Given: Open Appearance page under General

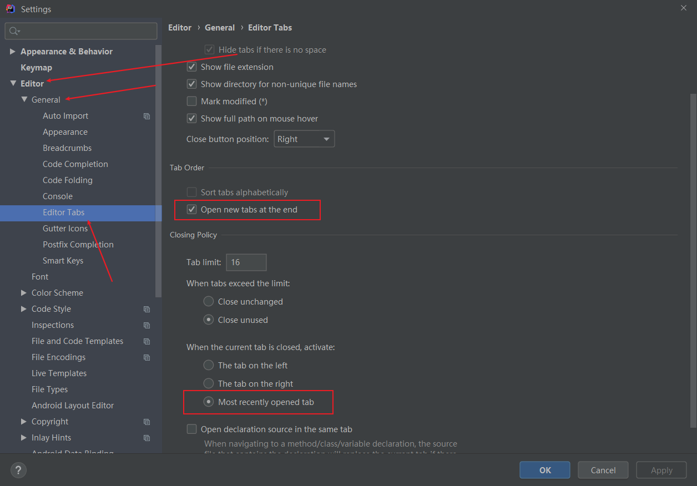Looking at the screenshot, I should [x=65, y=132].
